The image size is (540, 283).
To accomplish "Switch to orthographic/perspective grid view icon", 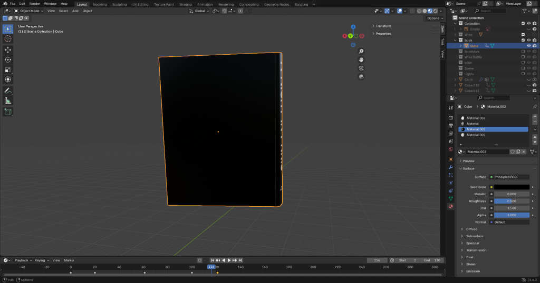I will click(x=361, y=76).
